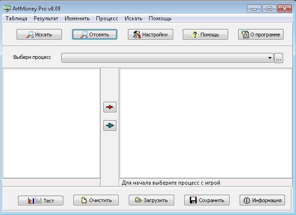Click the ellipsis button beside process list

point(278,58)
